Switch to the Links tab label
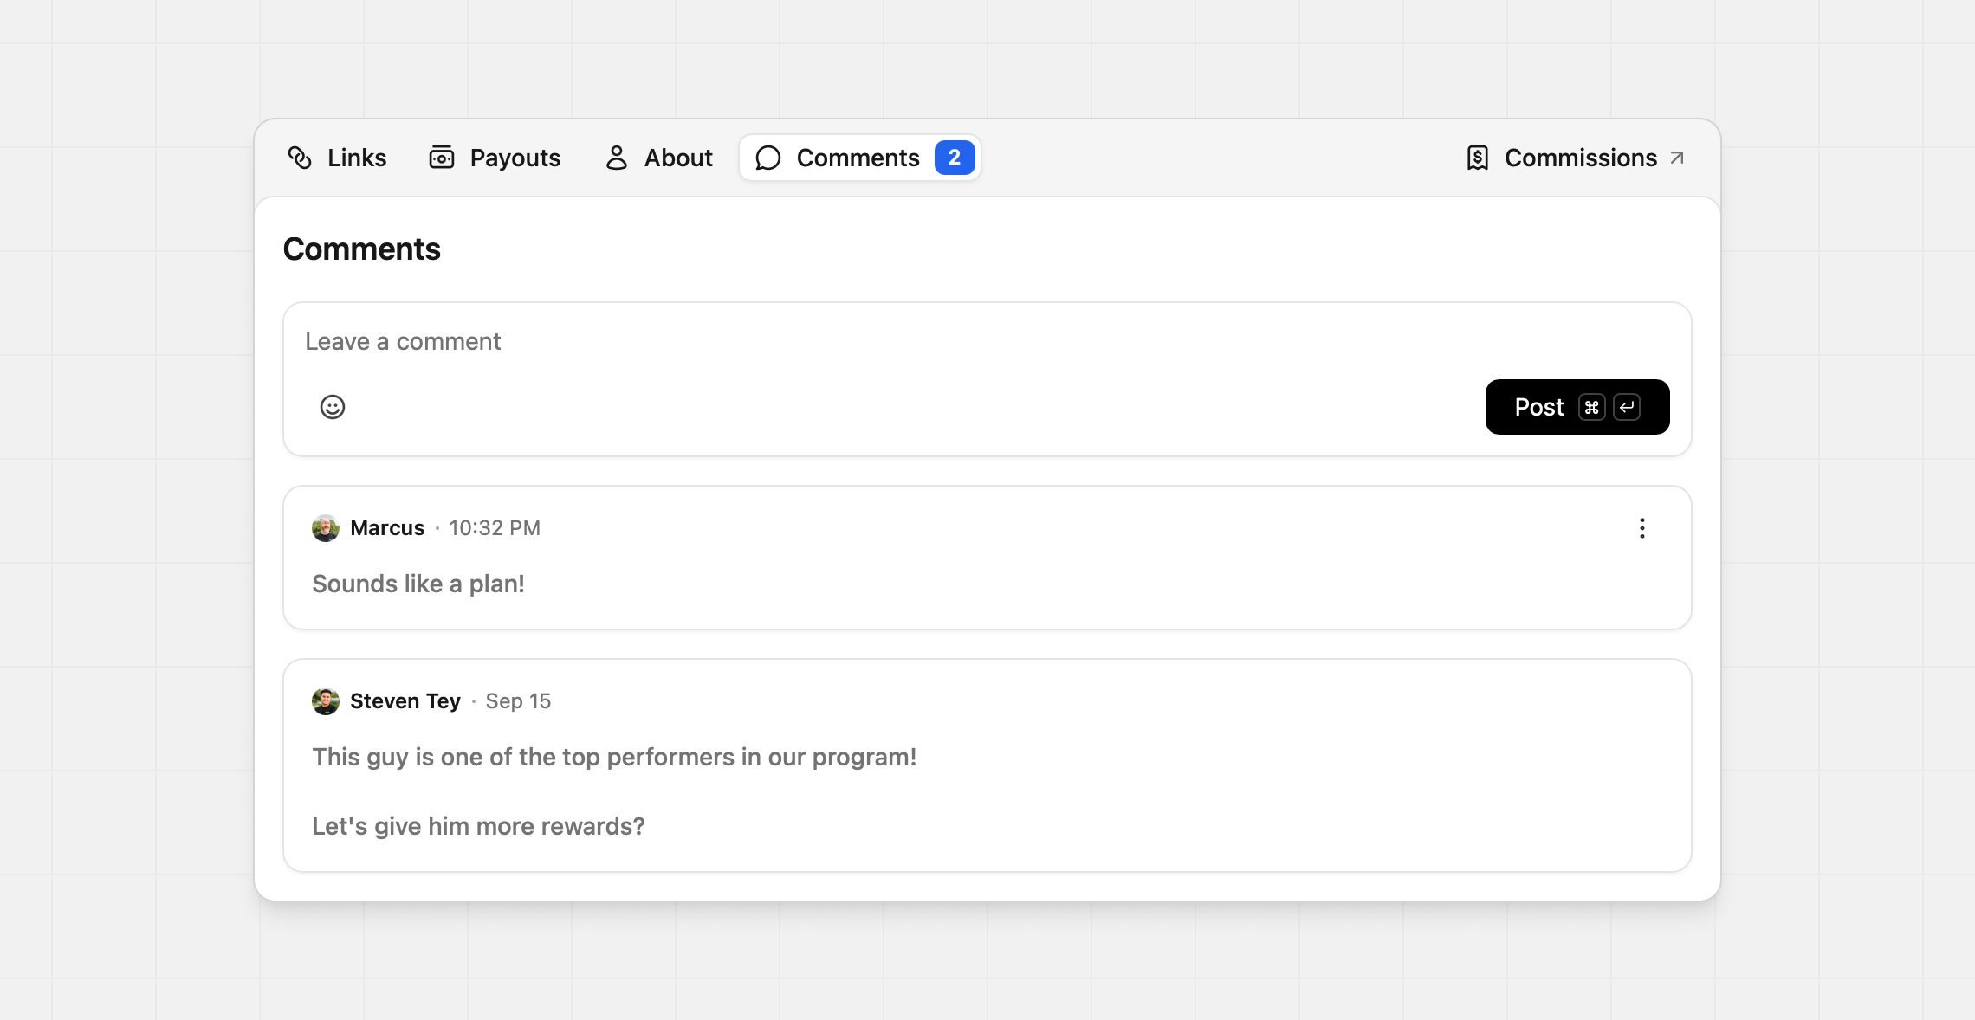The width and height of the screenshot is (1975, 1020). tap(357, 158)
